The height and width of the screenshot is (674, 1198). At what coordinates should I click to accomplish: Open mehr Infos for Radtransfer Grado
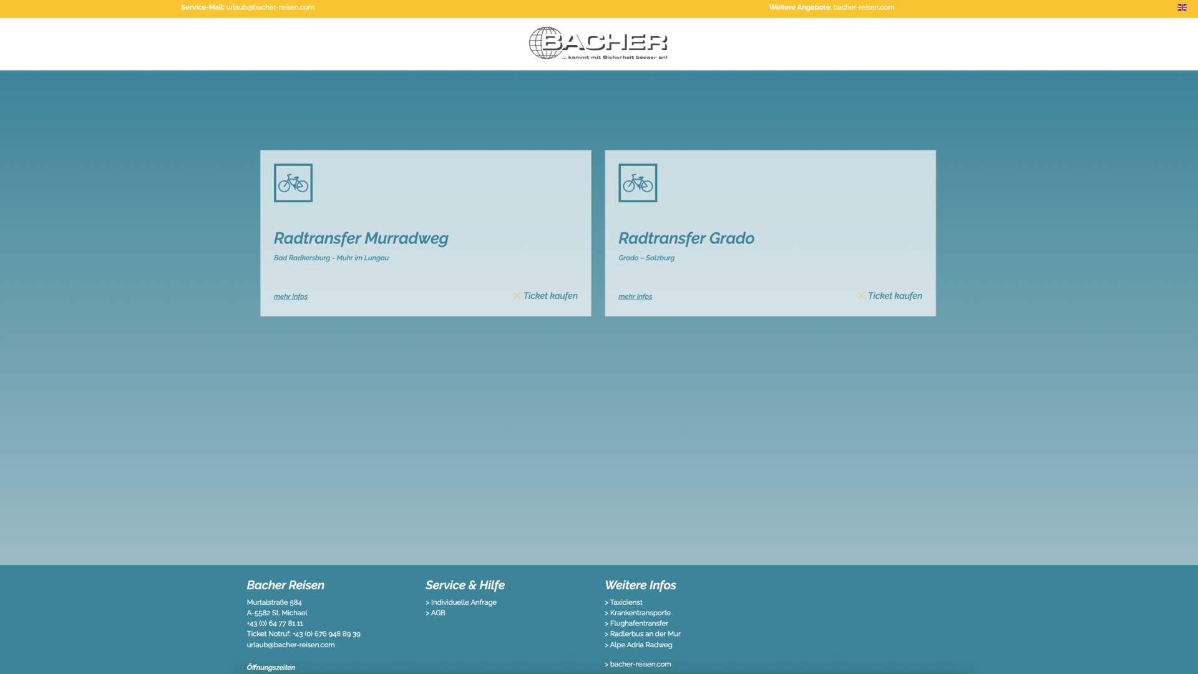(x=635, y=296)
